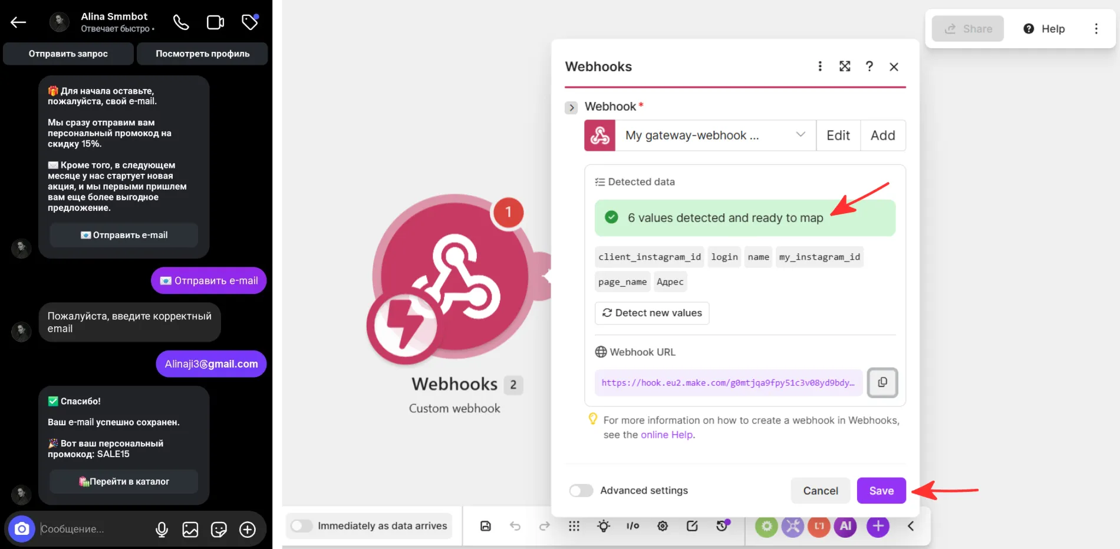Focus the Сообщение message input
This screenshot has height=549, width=1120.
[91, 529]
